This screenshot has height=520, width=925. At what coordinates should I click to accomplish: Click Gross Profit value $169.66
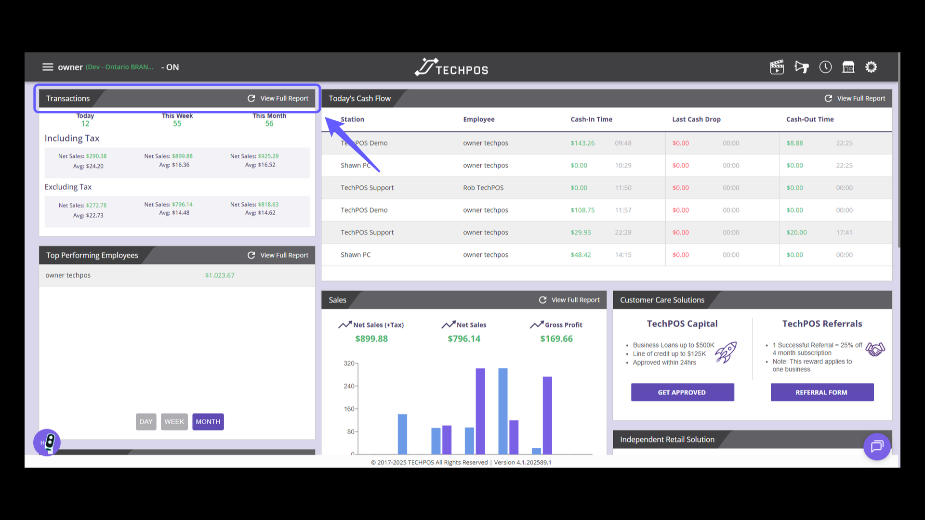coord(556,339)
